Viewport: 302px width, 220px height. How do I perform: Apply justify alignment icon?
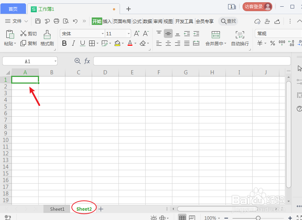pos(187,43)
